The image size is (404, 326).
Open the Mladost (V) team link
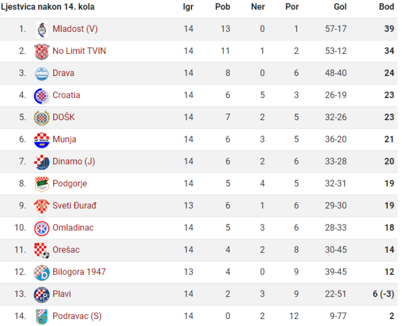(x=75, y=29)
